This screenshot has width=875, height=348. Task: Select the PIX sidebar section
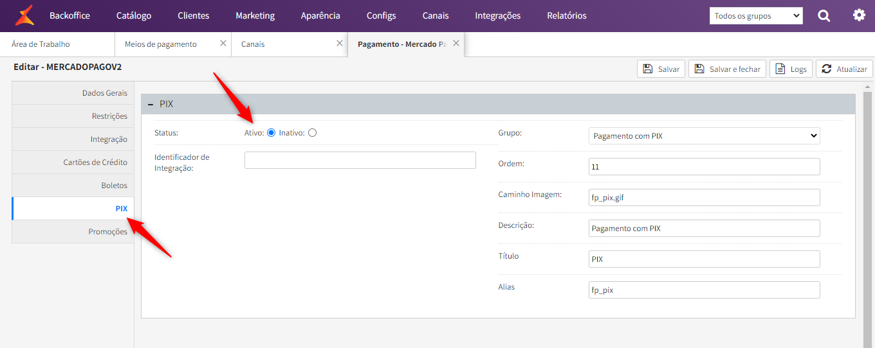73,209
